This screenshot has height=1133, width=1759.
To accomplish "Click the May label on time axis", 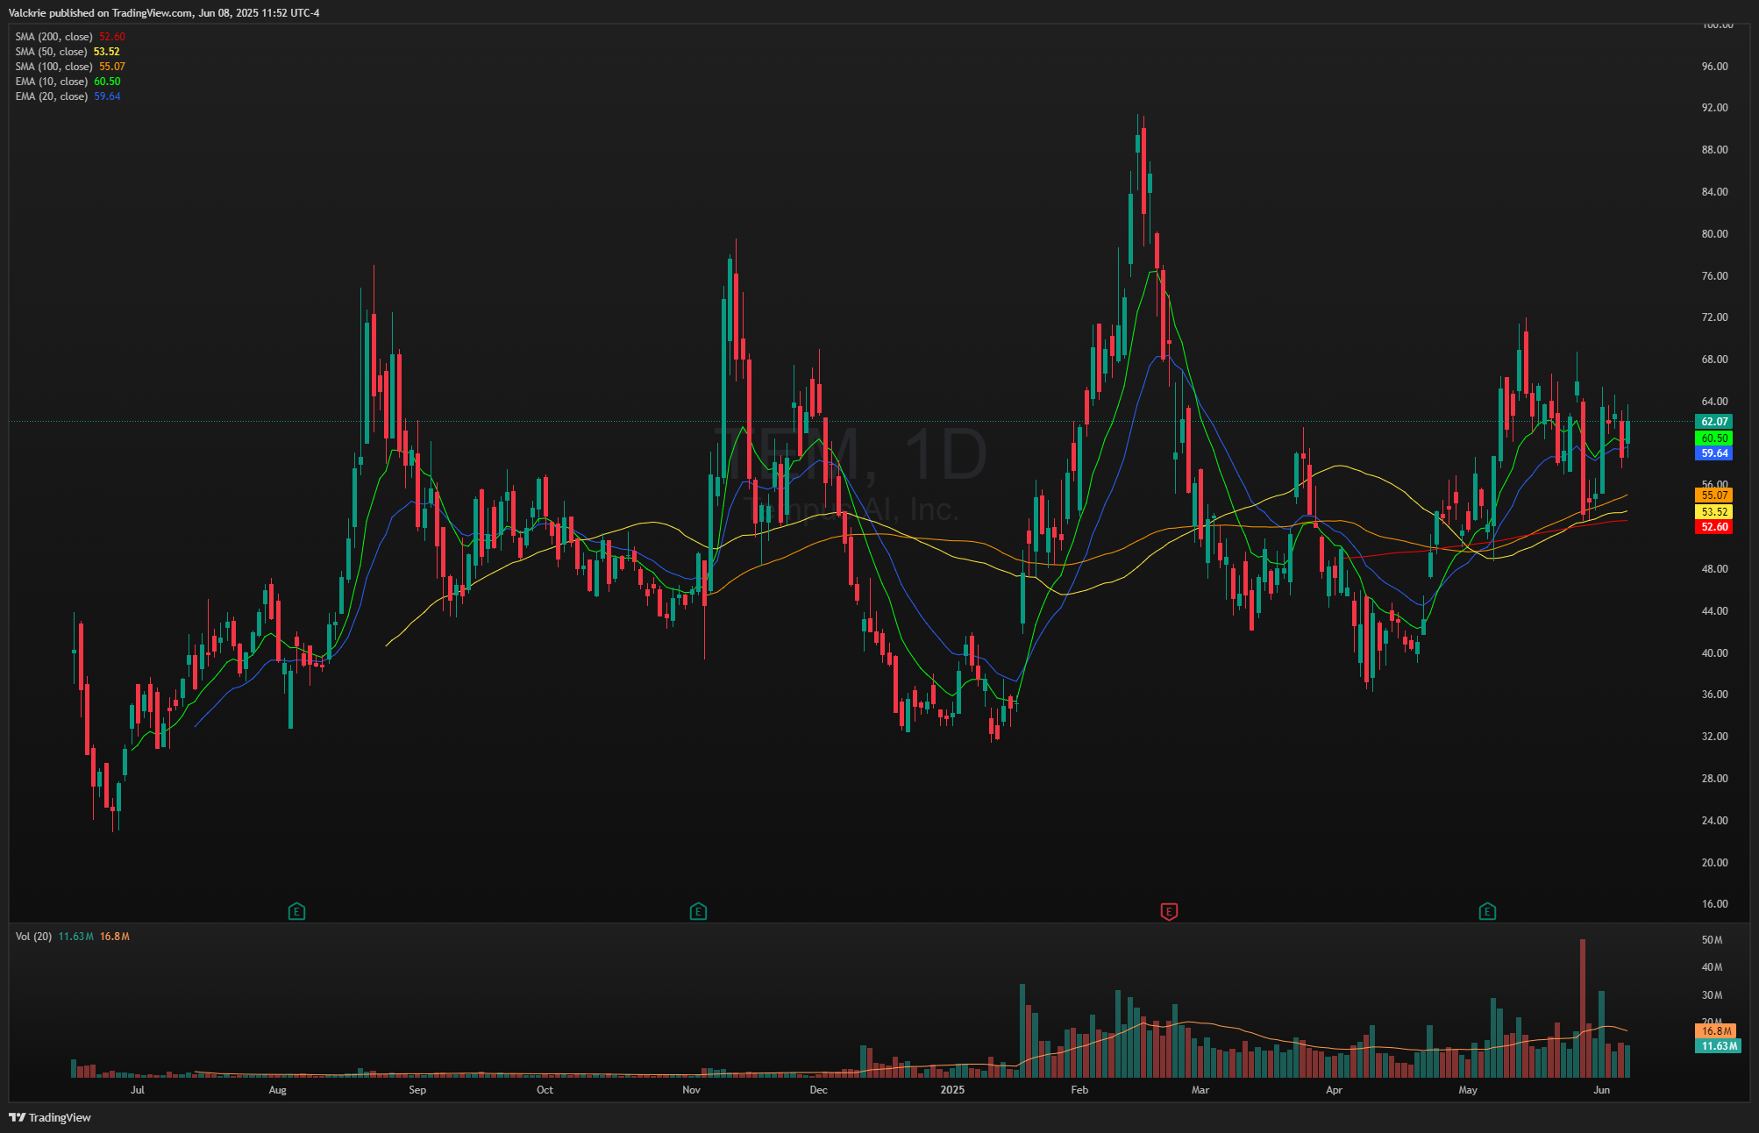I will 1468,1090.
